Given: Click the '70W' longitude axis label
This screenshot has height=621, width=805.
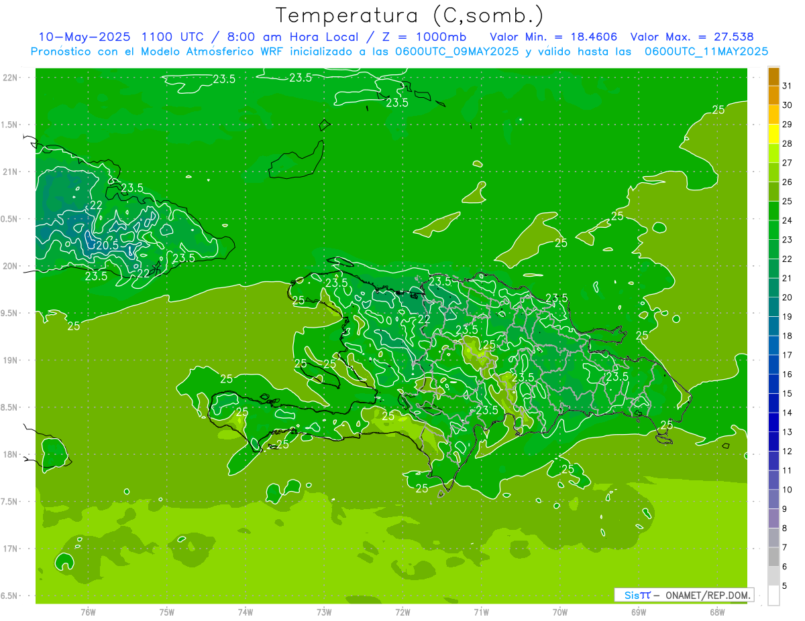Looking at the screenshot, I should coord(560,612).
